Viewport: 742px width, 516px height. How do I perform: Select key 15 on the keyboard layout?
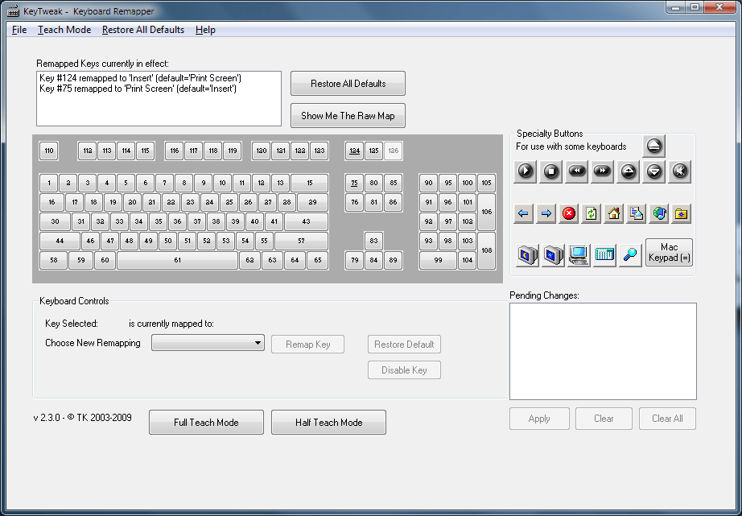coord(310,183)
